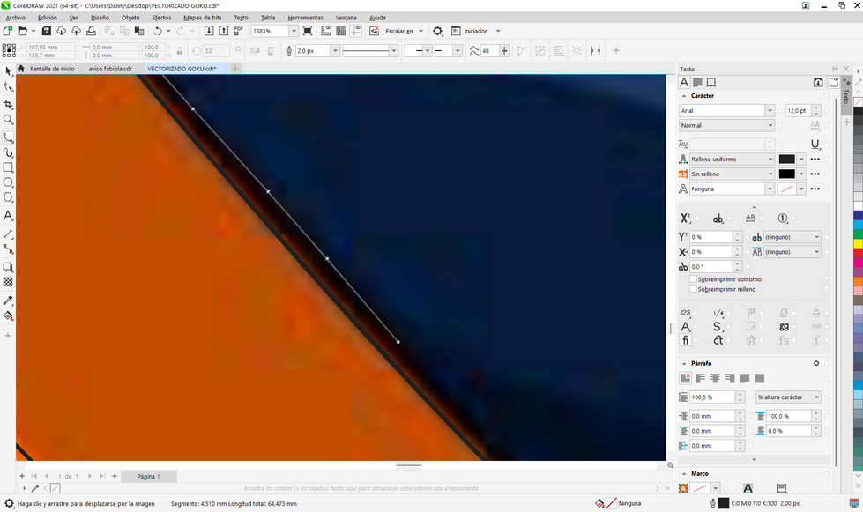
Task: Collapse the Párrafo section
Action: 684,364
